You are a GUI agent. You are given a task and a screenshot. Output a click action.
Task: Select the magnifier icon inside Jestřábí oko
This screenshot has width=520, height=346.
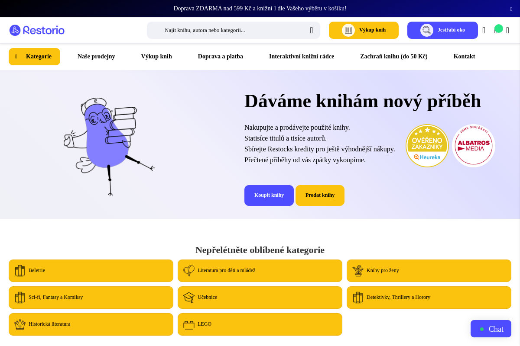[427, 30]
